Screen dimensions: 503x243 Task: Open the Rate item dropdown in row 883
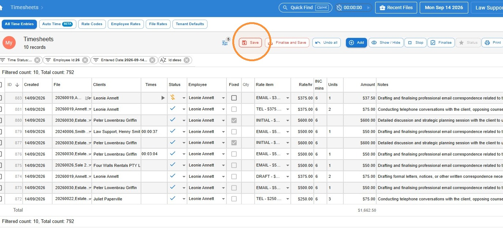coord(287,98)
